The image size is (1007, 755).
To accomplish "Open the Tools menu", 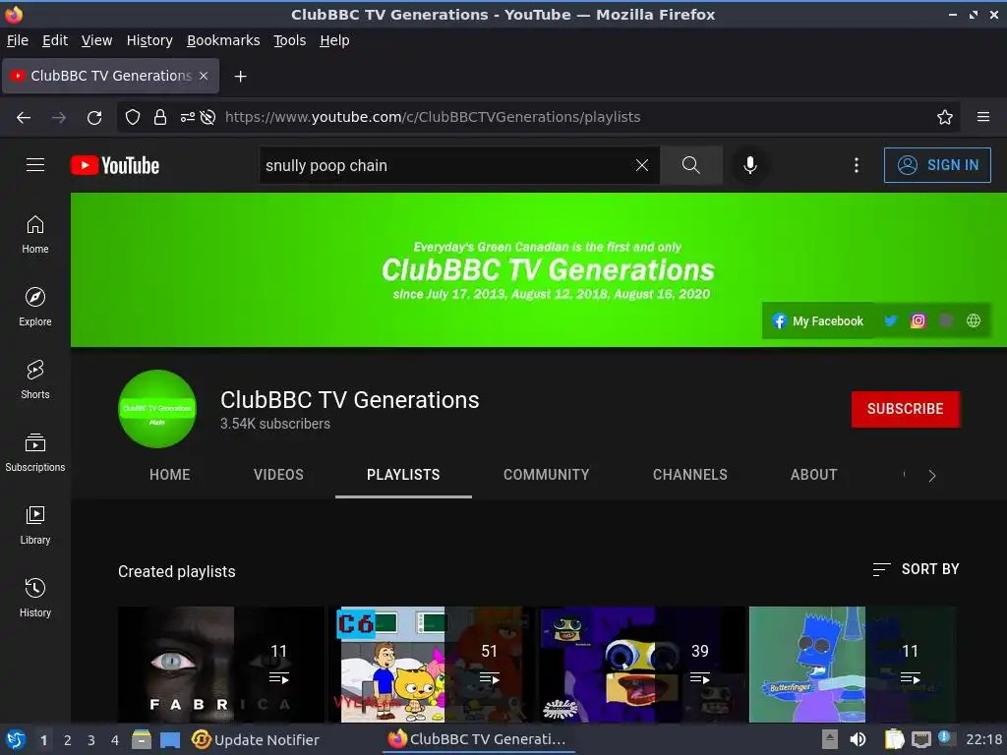I will click(290, 40).
